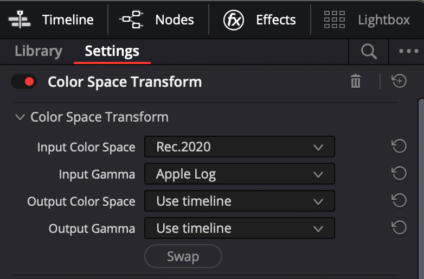Reset Output Gamma value
The width and height of the screenshot is (424, 279).
399,227
